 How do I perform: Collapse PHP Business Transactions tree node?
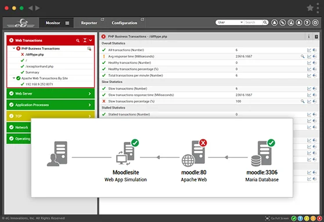(x=13, y=48)
